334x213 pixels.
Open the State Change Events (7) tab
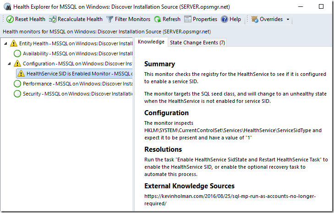197,43
